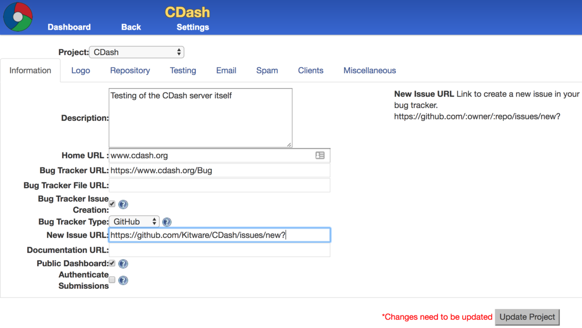Click the contact card icon in Home URL
The image size is (582, 328).
[x=320, y=155]
